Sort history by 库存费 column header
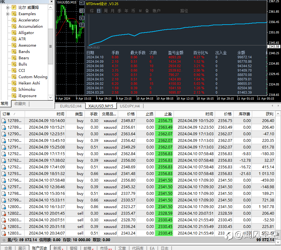281x250 pixels. coord(243,114)
